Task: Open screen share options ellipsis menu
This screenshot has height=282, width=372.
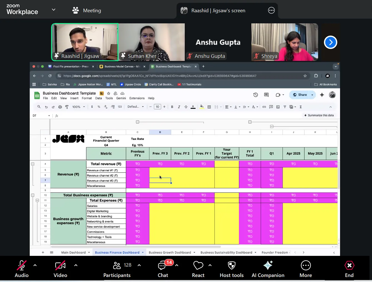Action: coord(271,11)
